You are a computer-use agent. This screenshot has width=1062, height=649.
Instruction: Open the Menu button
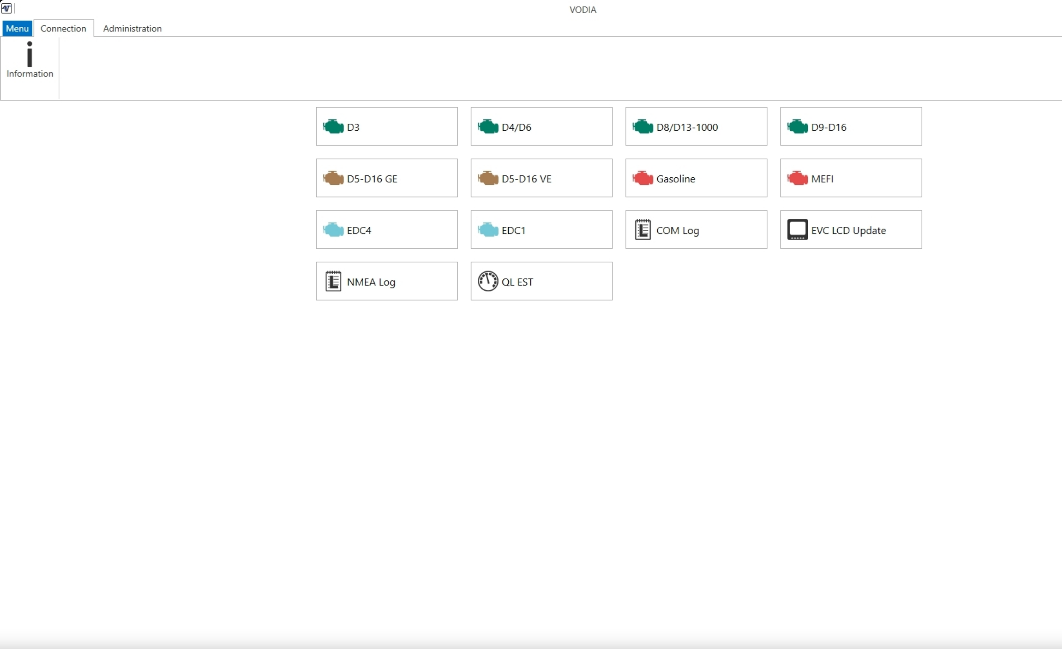[x=17, y=28]
